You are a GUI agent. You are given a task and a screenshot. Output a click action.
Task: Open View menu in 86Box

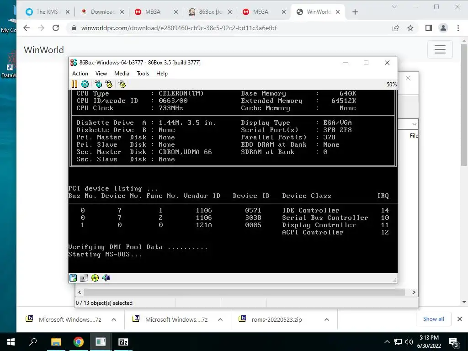pos(101,74)
